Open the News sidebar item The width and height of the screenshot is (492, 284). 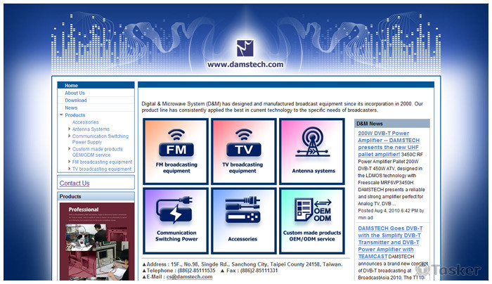71,108
